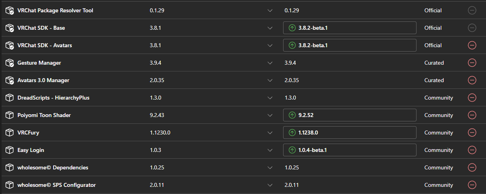This screenshot has width=486, height=194.
Task: Remove DreadScripts - HierarchyPlus package
Action: point(472,98)
